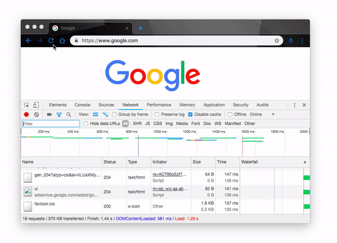
Task: Open the Chrome three-dot menu
Action: coord(302,40)
